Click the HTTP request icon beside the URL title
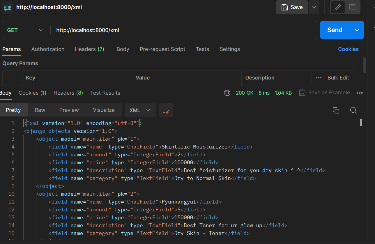This screenshot has width=375, height=244. (7, 7)
